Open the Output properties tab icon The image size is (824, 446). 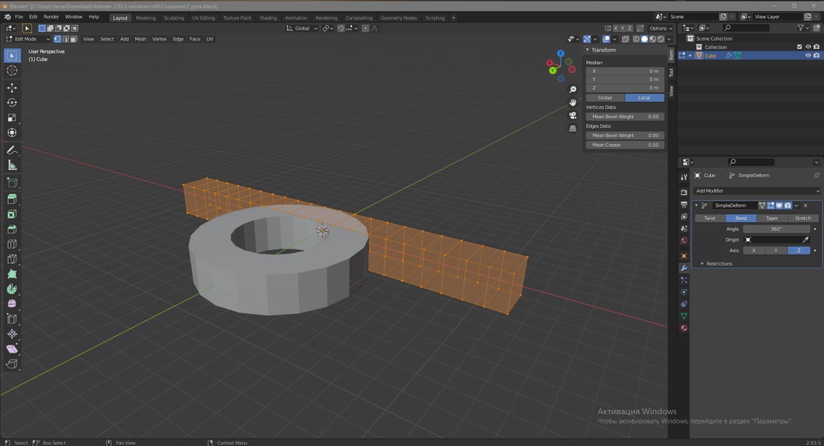click(x=684, y=205)
